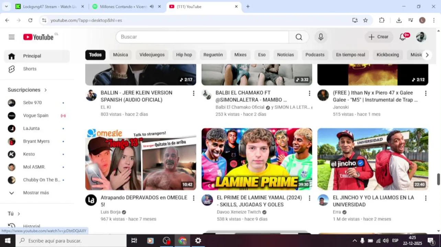Expand Suscripciones section chevron

click(x=45, y=90)
